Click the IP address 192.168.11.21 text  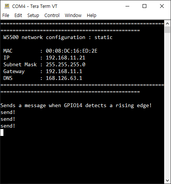[66, 58]
